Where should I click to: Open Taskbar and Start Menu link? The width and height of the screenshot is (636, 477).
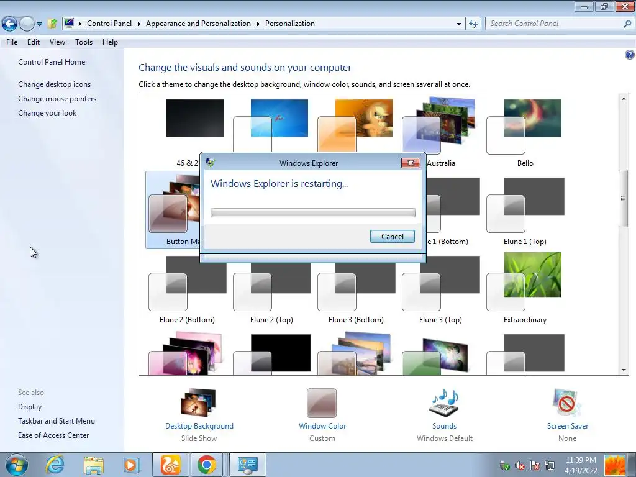pos(57,421)
